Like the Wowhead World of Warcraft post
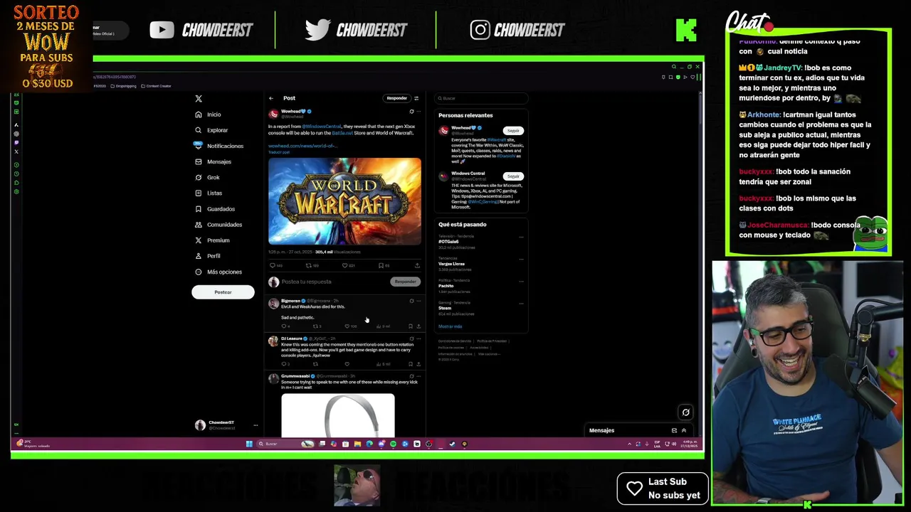 [x=345, y=265]
